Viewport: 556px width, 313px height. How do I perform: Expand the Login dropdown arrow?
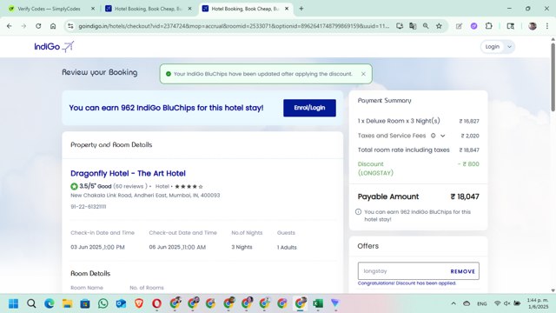pos(510,47)
